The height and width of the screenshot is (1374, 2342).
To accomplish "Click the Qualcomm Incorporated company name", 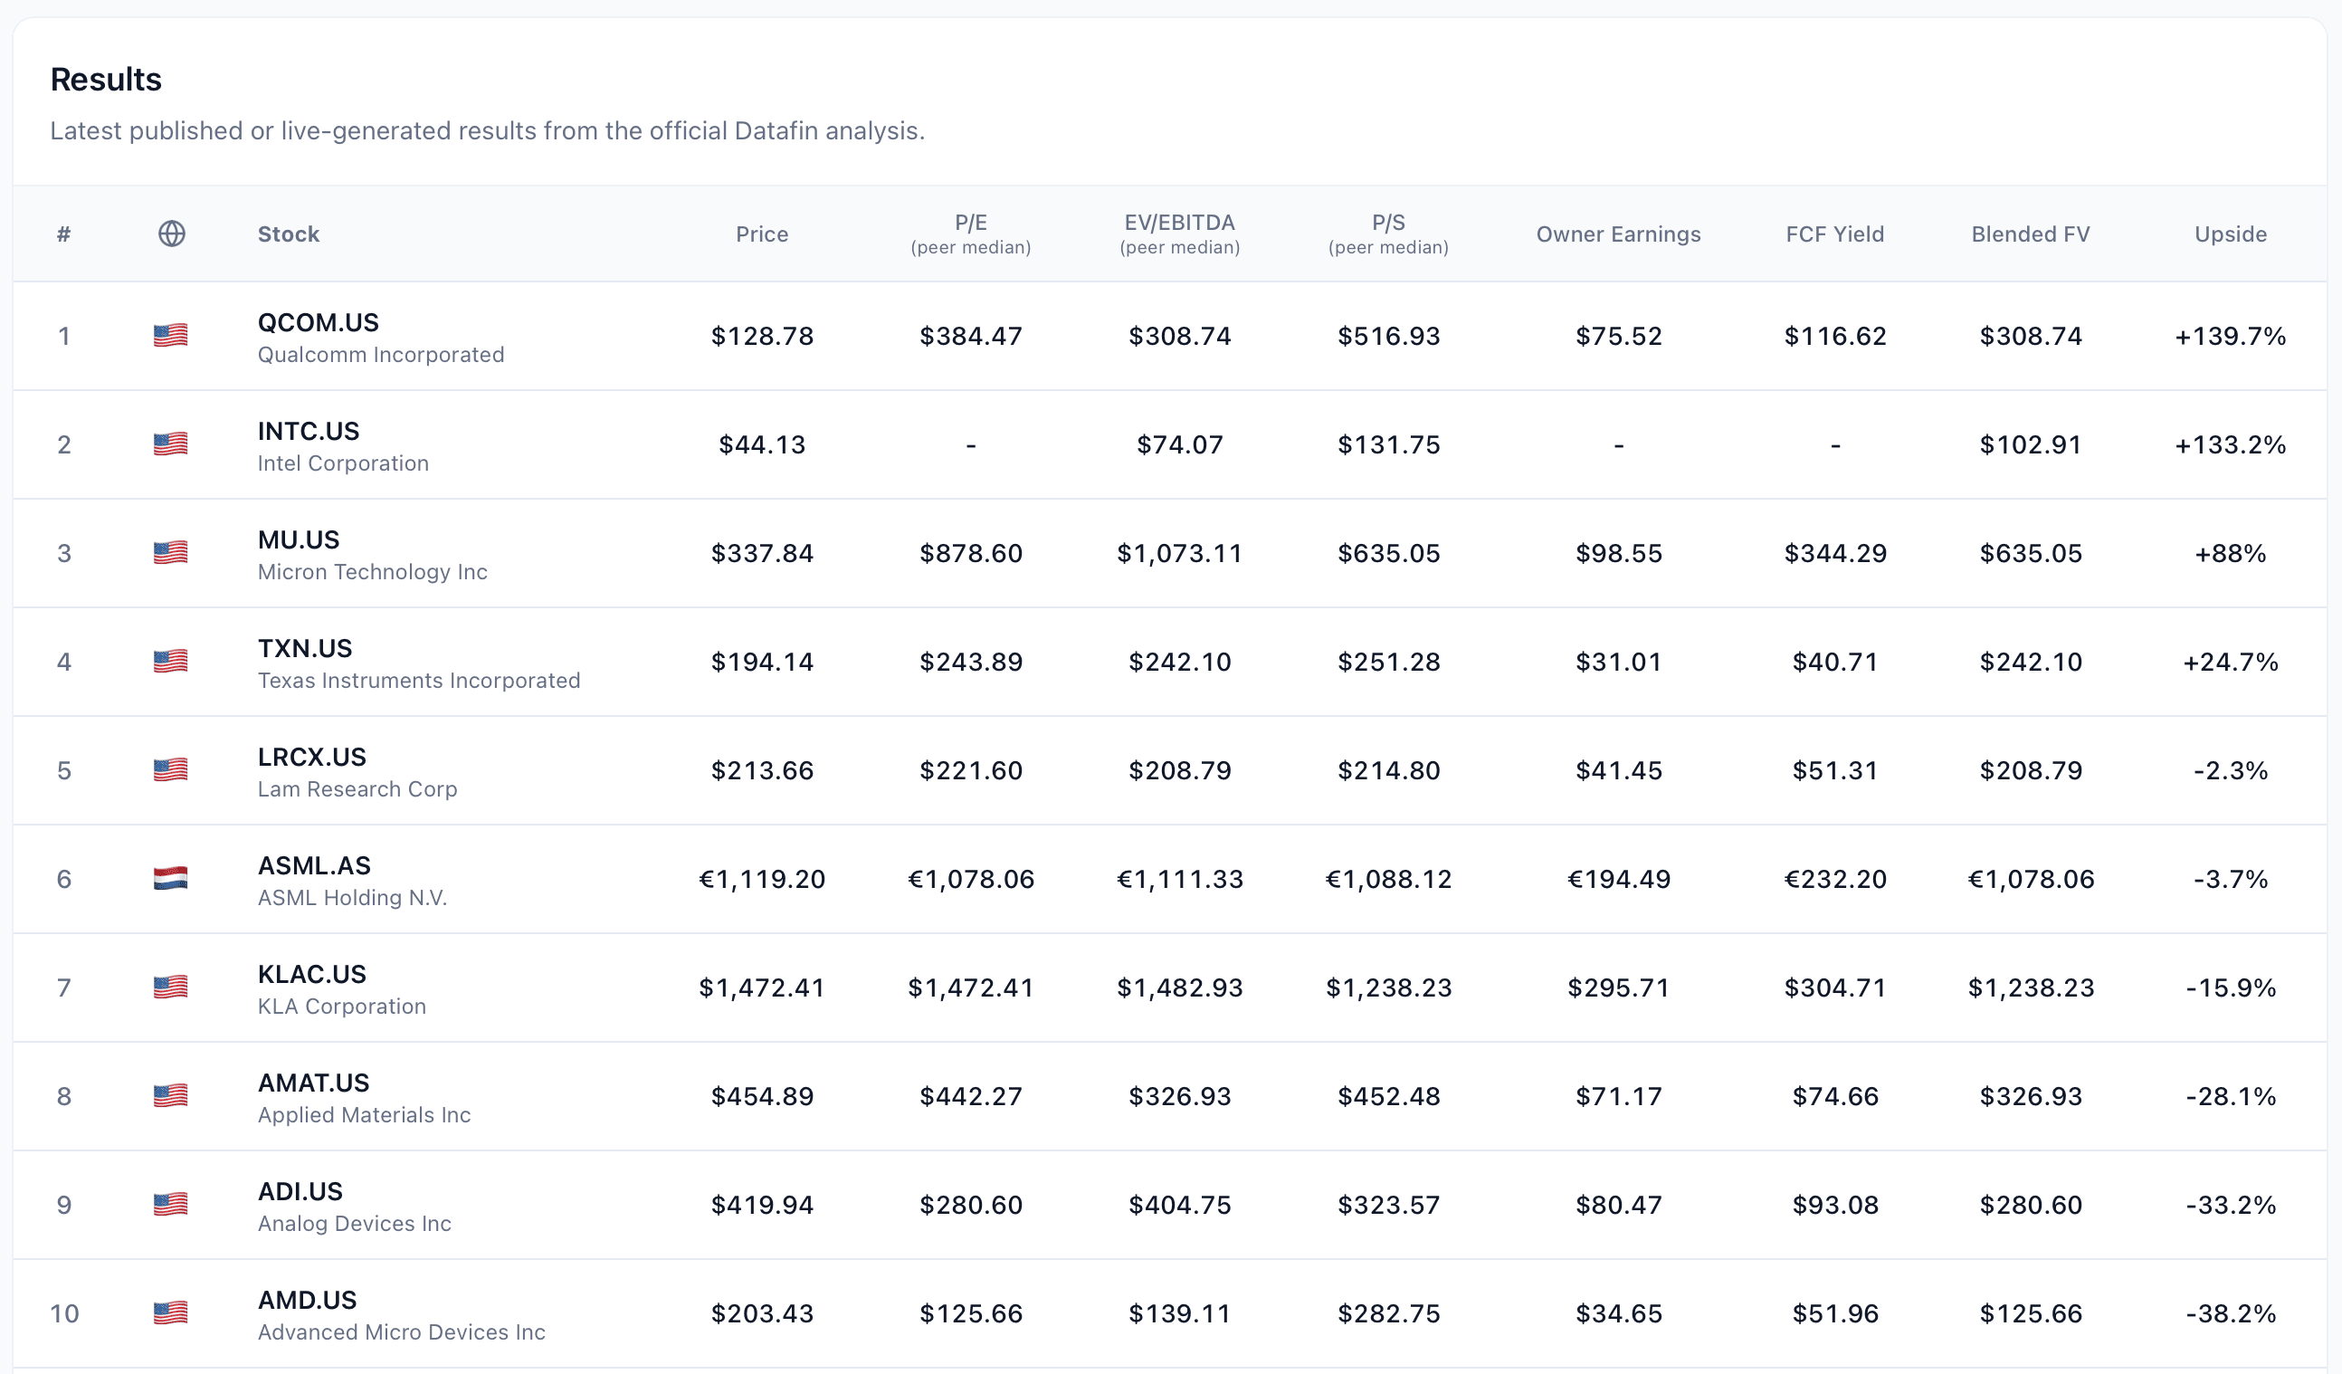I will pyautogui.click(x=381, y=355).
